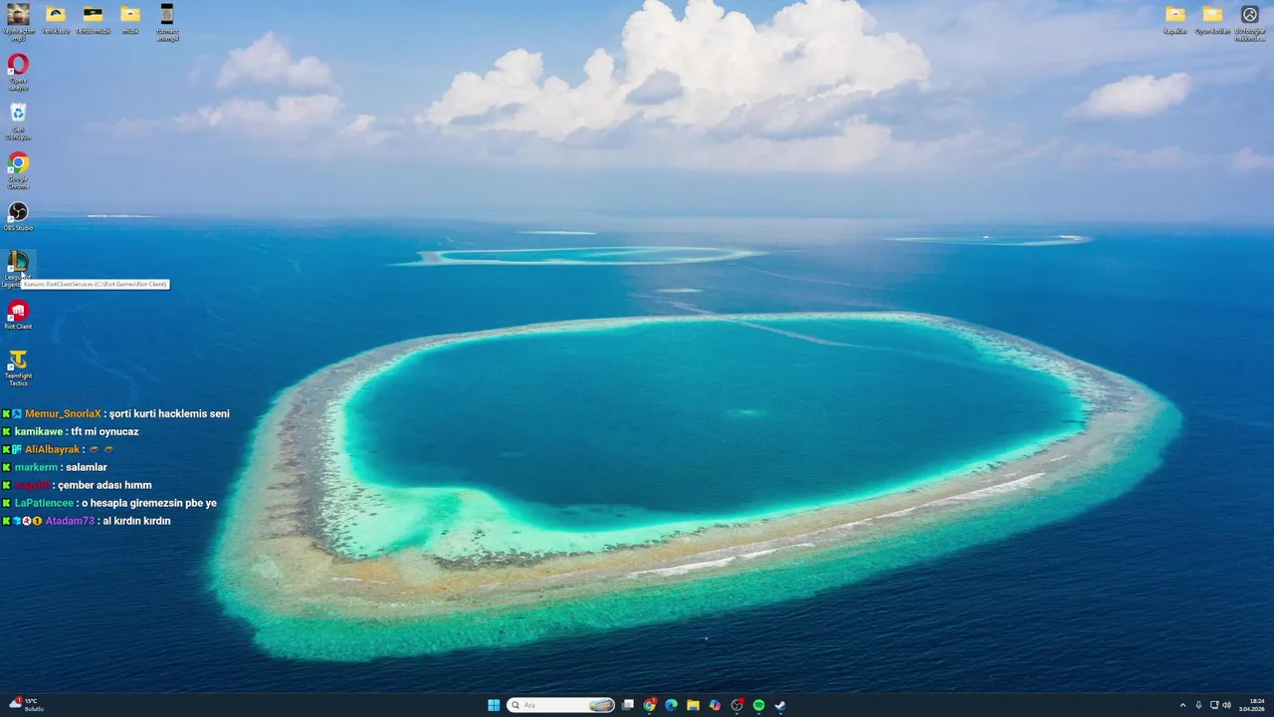Open the clock and date showing 18:24
Viewport: 1274px width, 717px height.
click(1252, 705)
